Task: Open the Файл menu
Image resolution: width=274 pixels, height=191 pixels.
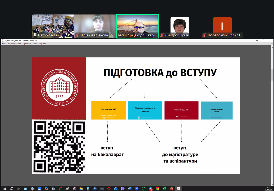Action: point(4,43)
